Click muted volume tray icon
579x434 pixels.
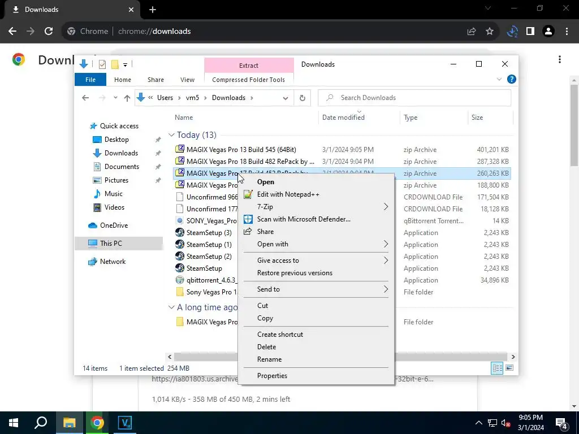point(505,423)
